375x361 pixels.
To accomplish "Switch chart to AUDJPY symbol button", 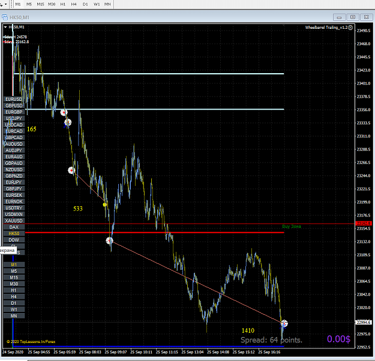I will point(14,151).
